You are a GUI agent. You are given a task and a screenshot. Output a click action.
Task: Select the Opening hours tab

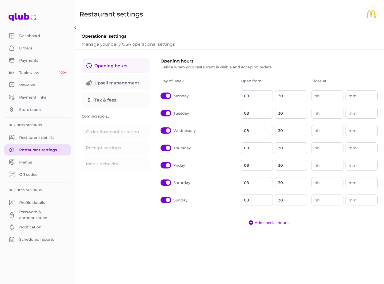tap(116, 66)
